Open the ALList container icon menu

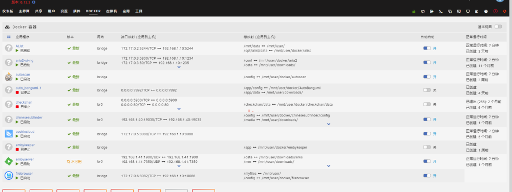click(9, 48)
